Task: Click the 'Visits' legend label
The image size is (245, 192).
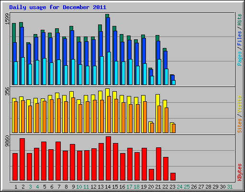Action: (239, 104)
